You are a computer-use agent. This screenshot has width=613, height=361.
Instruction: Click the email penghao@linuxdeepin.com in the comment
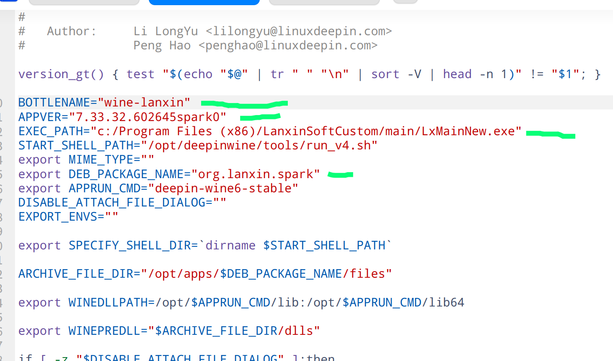click(288, 46)
